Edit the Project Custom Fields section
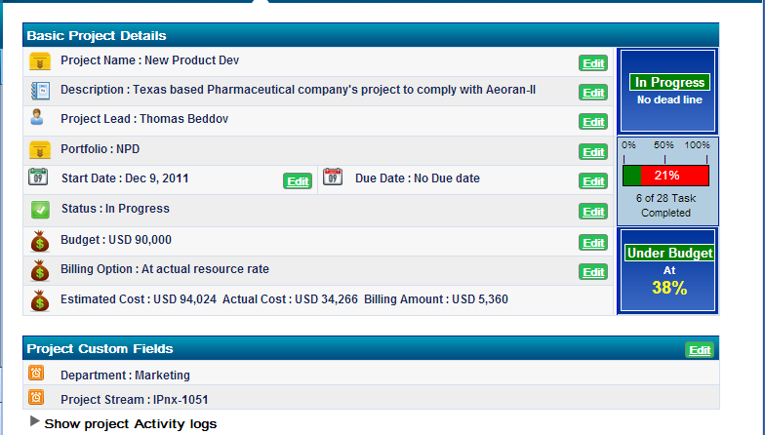The width and height of the screenshot is (765, 435). (699, 350)
